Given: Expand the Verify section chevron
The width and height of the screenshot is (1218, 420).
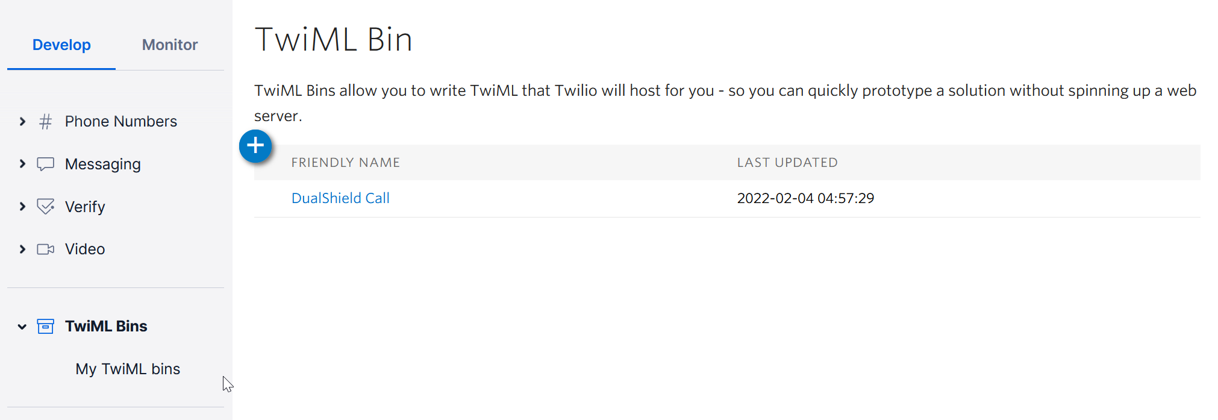Looking at the screenshot, I should 22,207.
